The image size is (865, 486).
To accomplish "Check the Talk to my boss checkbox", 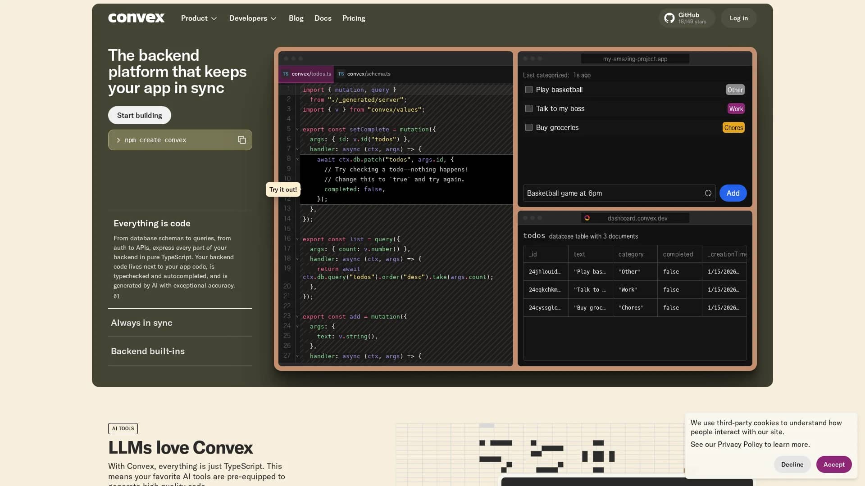I will (529, 108).
